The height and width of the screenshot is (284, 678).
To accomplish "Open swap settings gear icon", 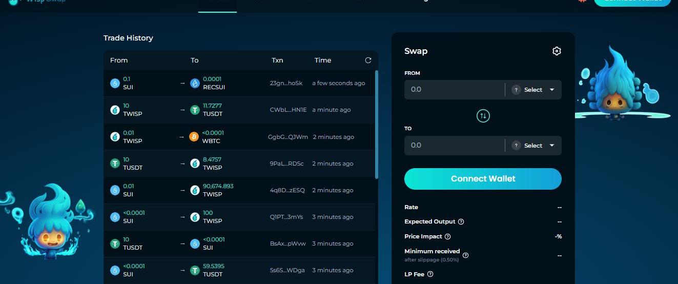I will click(557, 51).
